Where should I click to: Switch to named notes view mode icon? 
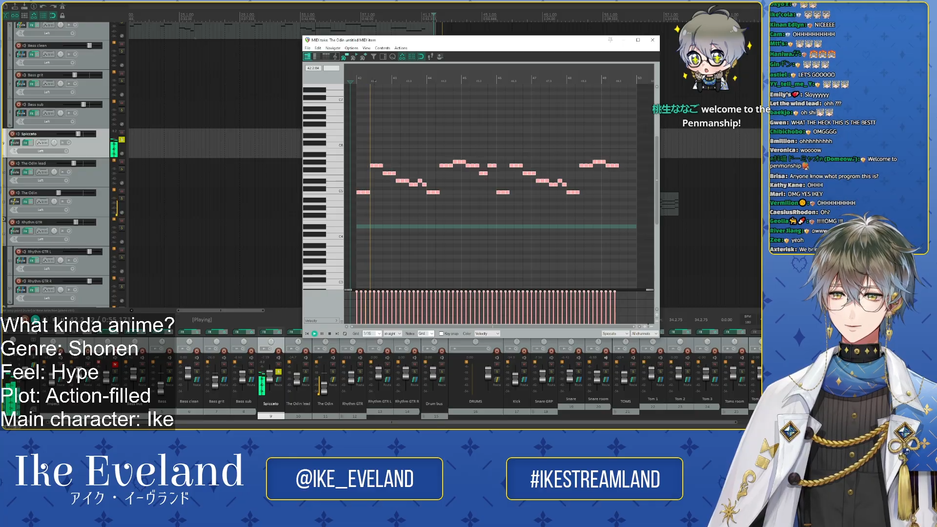[316, 57]
